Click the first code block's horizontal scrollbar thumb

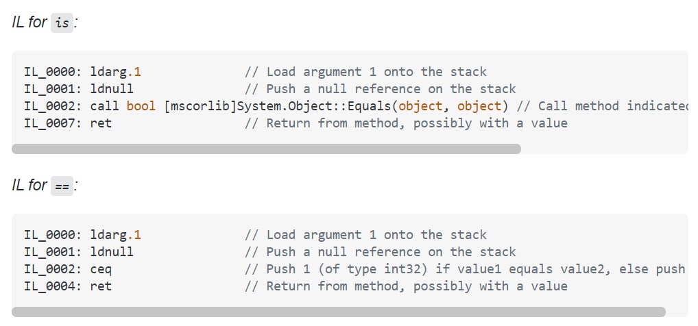coord(266,149)
